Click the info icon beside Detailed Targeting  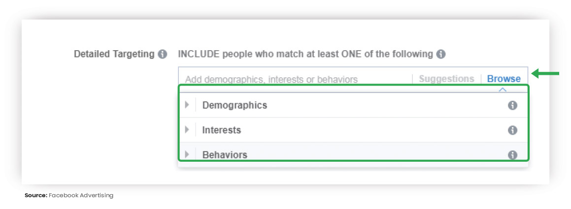(x=162, y=55)
